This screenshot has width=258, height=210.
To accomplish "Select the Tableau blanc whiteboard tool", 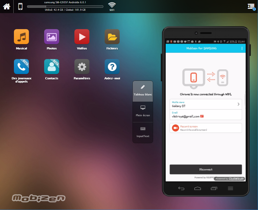I will [x=143, y=91].
